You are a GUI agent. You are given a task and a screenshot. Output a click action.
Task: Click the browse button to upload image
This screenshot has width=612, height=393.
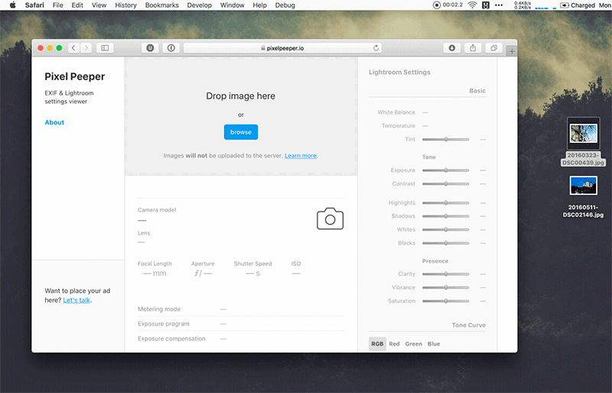pos(241,132)
